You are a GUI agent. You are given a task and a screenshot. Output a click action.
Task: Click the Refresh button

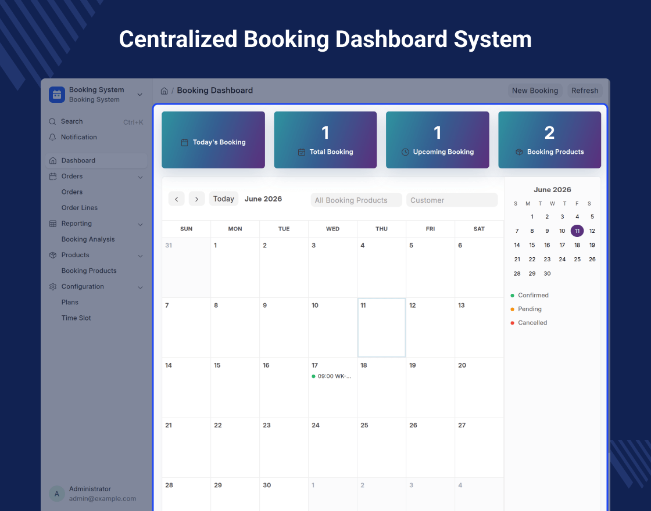[585, 91]
